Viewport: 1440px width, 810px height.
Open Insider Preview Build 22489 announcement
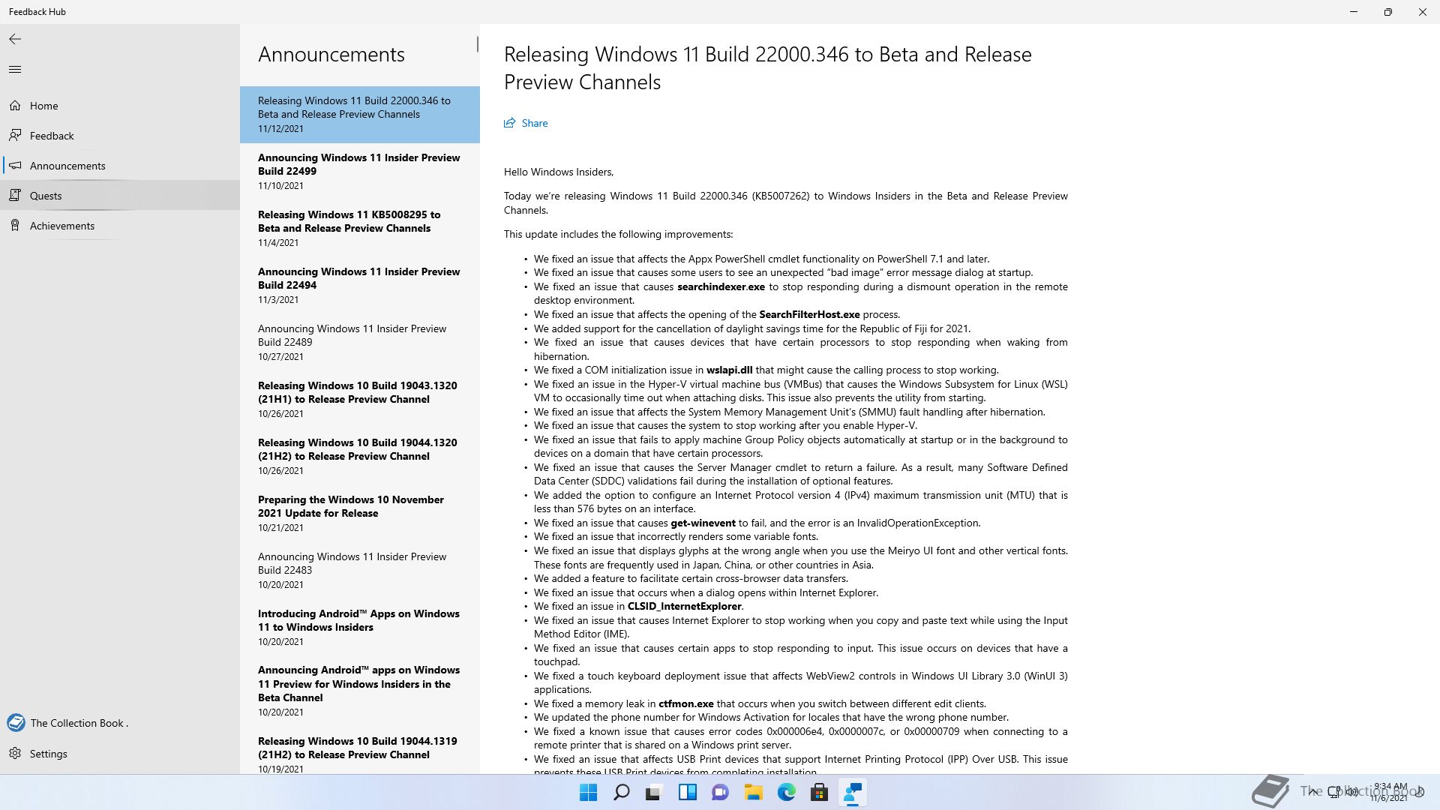[x=360, y=343]
